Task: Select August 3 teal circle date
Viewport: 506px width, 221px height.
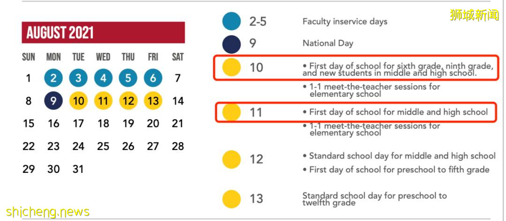Action: (78, 78)
